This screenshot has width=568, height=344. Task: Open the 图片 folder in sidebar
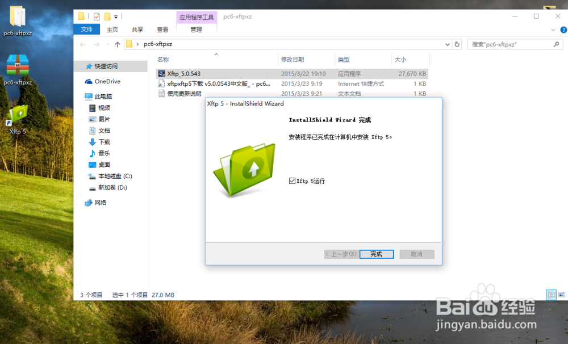99,119
